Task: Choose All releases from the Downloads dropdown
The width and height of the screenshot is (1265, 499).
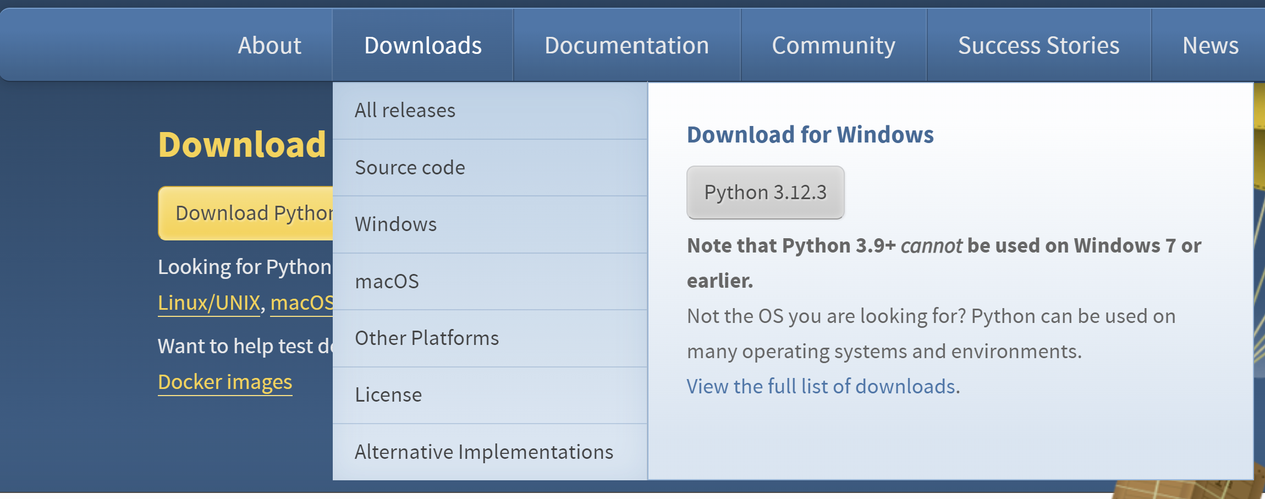Action: 405,111
